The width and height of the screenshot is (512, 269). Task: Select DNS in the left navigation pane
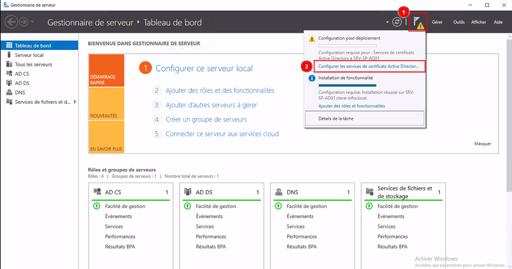[20, 92]
